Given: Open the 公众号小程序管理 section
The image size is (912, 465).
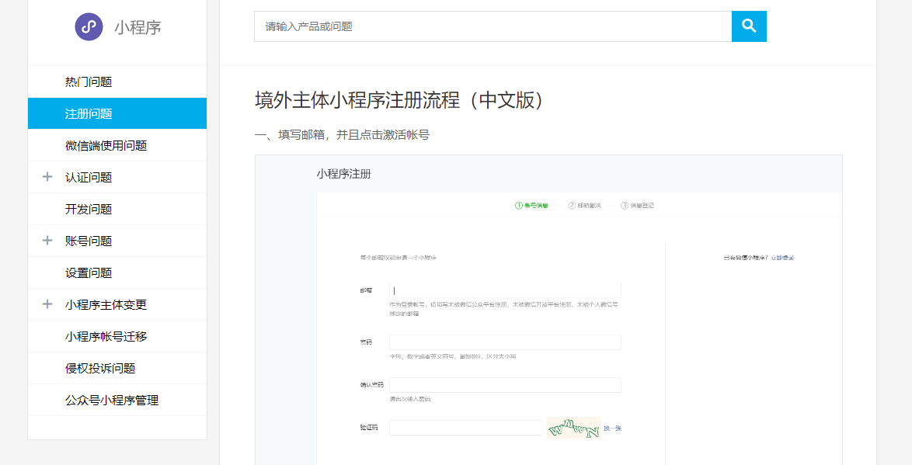Looking at the screenshot, I should (117, 400).
